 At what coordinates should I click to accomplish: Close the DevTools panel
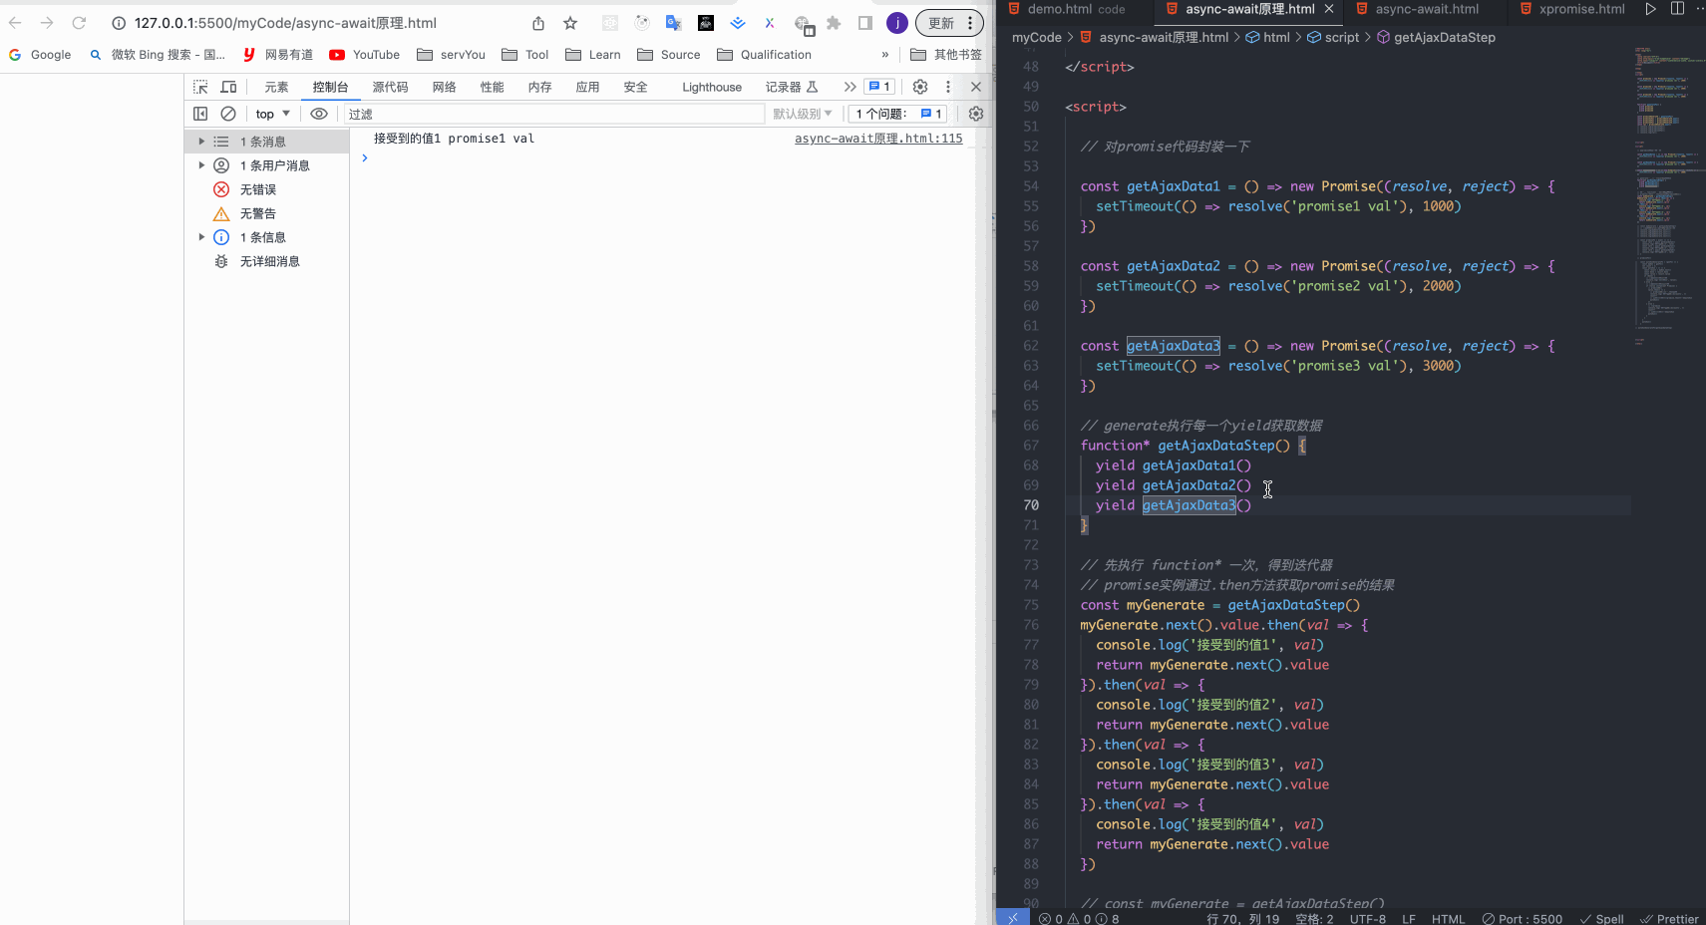(x=976, y=87)
